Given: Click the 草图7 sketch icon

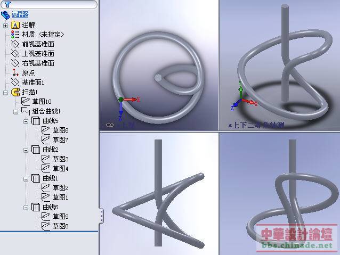Looking at the screenshot, I should click(x=46, y=139).
